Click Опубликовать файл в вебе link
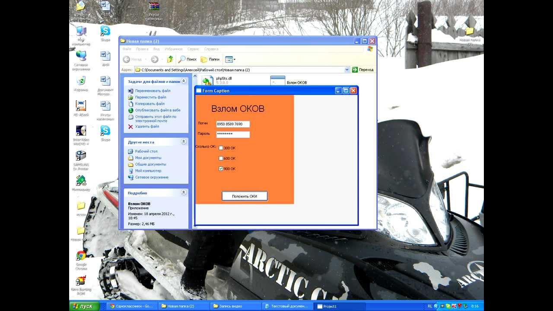 pos(158,110)
